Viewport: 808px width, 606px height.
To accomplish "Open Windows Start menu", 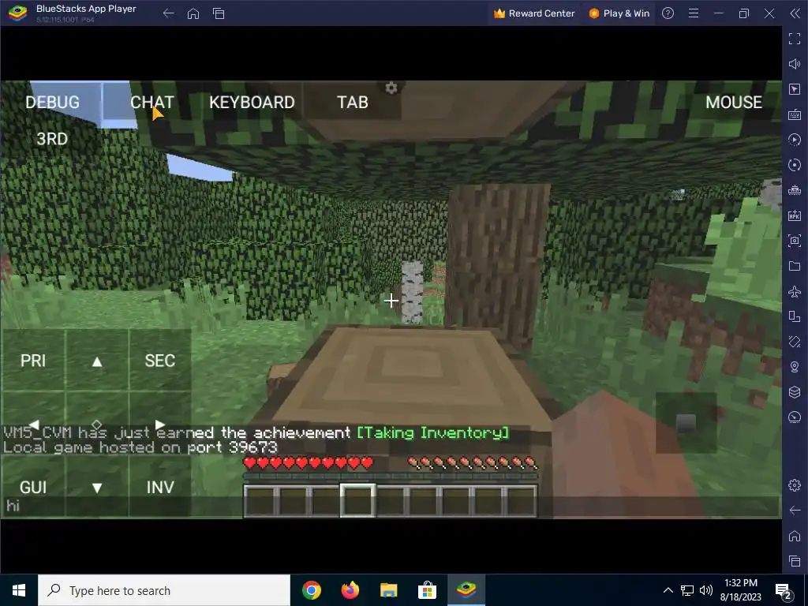I will click(x=19, y=590).
